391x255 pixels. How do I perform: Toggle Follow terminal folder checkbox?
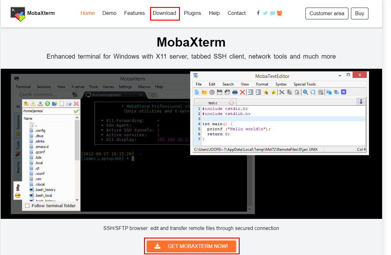[x=27, y=206]
